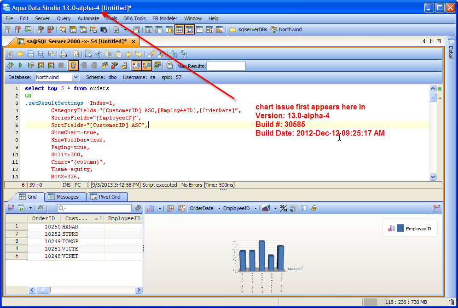Expand the main toolbar script dropdown arrow
Image resolution: width=458 pixels, height=308 pixels.
click(x=125, y=29)
